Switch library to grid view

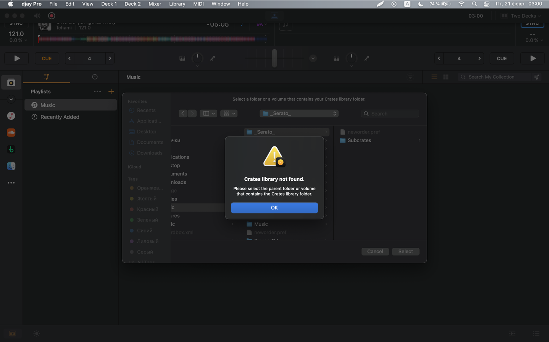pyautogui.click(x=446, y=77)
